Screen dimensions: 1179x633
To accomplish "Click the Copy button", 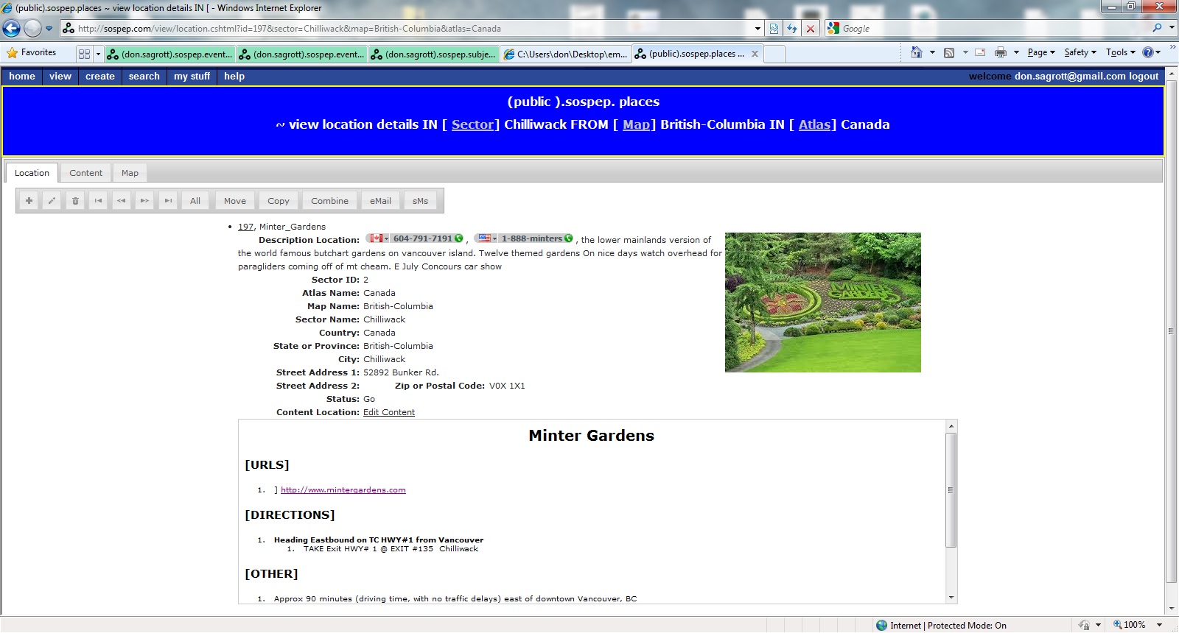I will (279, 201).
